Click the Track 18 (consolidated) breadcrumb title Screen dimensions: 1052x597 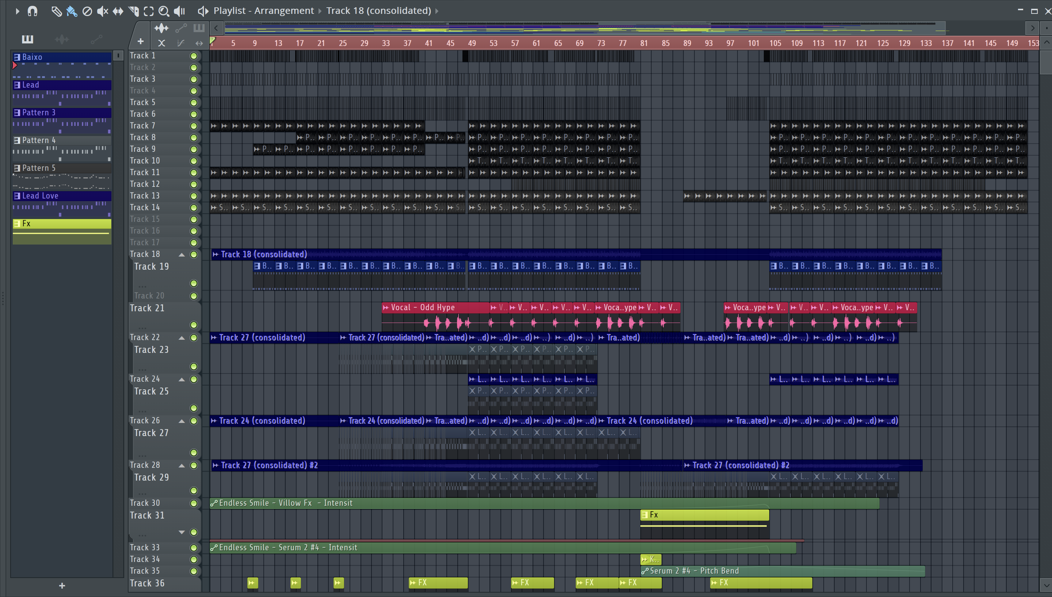(378, 11)
